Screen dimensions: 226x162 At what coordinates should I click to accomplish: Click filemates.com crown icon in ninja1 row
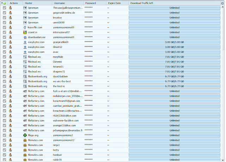click(x=25, y=145)
